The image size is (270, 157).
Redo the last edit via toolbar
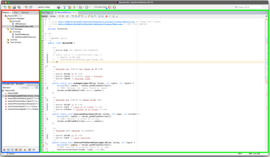pyautogui.click(x=31, y=7)
